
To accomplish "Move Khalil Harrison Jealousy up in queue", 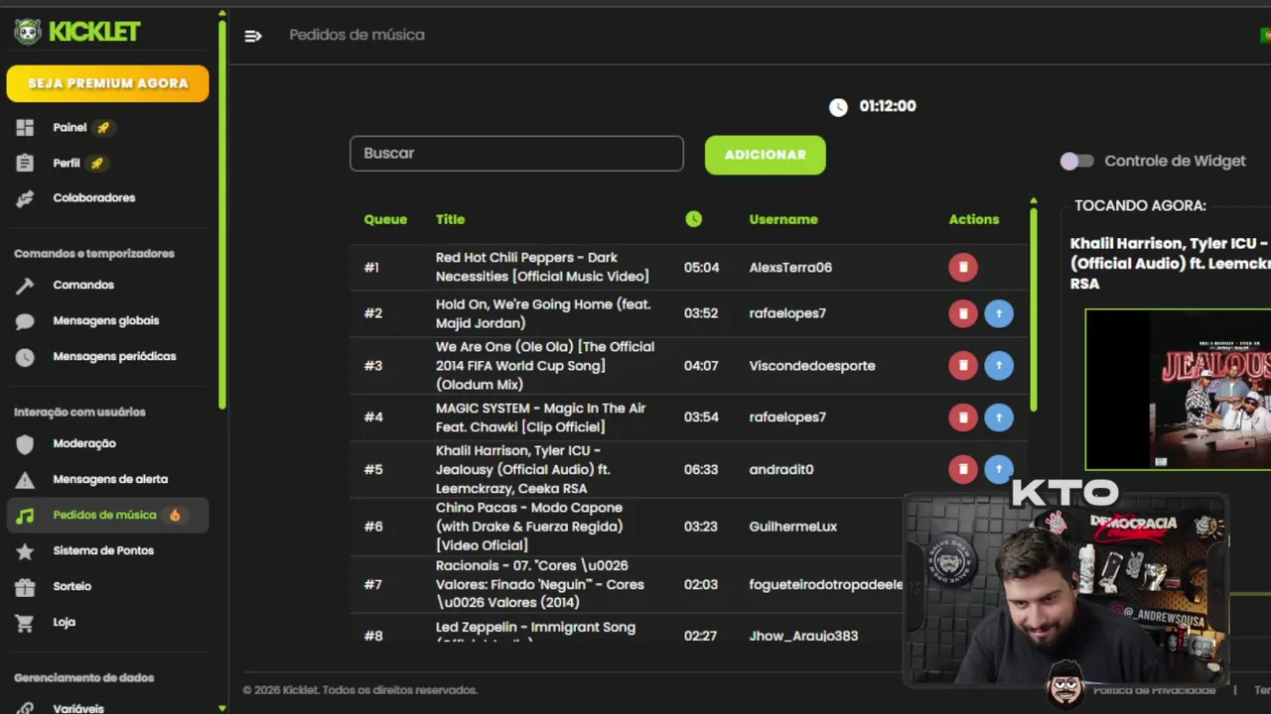I will (999, 469).
